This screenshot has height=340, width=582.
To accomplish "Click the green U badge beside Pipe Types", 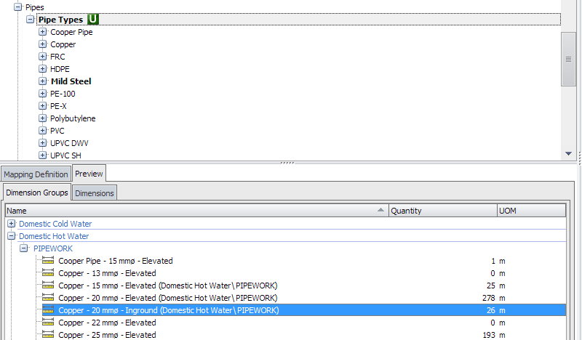I will pyautogui.click(x=93, y=20).
